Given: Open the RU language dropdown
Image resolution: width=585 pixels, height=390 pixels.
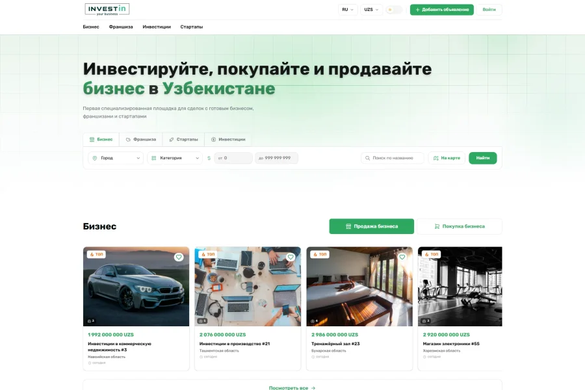Looking at the screenshot, I should (x=348, y=10).
